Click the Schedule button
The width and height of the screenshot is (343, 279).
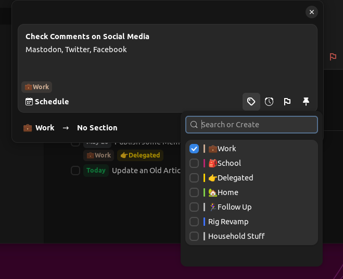47,102
